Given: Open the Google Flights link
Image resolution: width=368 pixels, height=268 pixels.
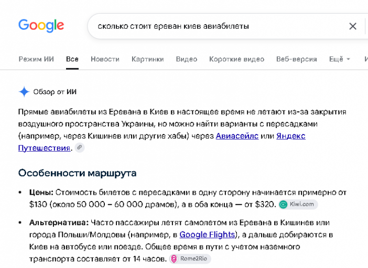Looking at the screenshot, I should (207, 234).
